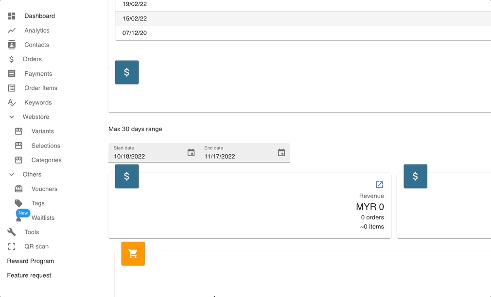Screen dimensions: 491x297
Task: Click the Start date calendar icon
Action: (191, 153)
